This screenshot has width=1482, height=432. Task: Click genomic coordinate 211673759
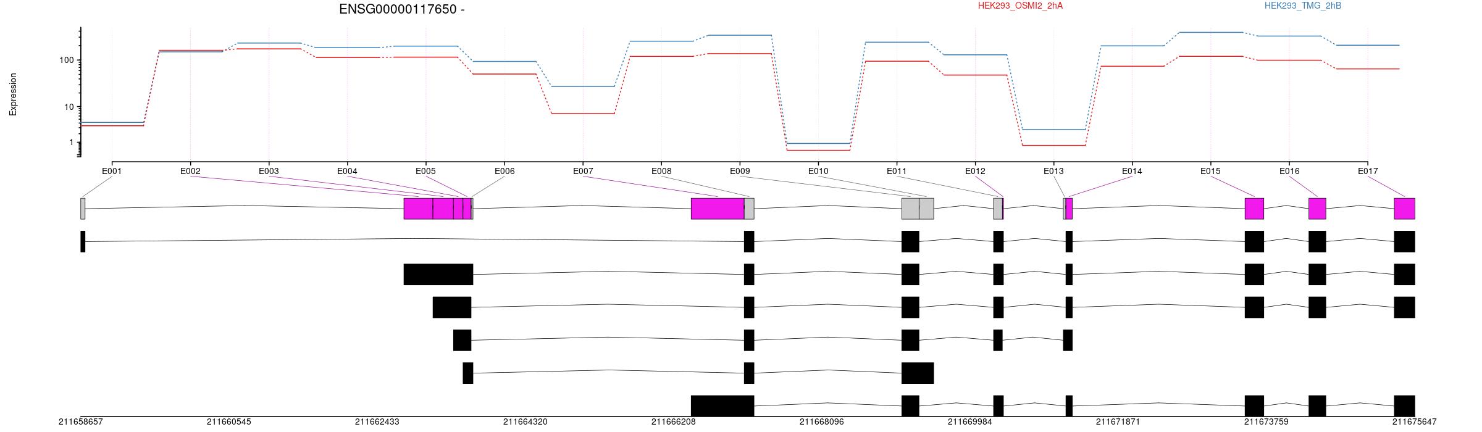[1266, 422]
